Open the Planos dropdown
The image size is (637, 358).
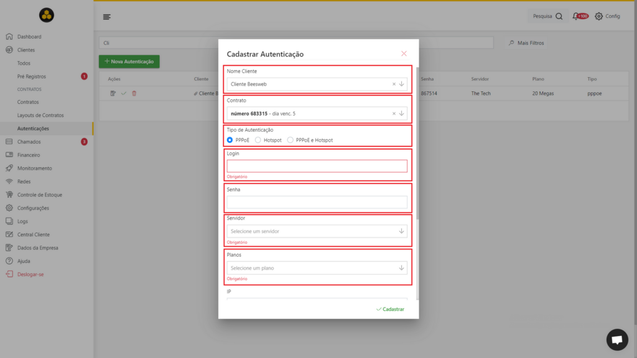pyautogui.click(x=317, y=268)
